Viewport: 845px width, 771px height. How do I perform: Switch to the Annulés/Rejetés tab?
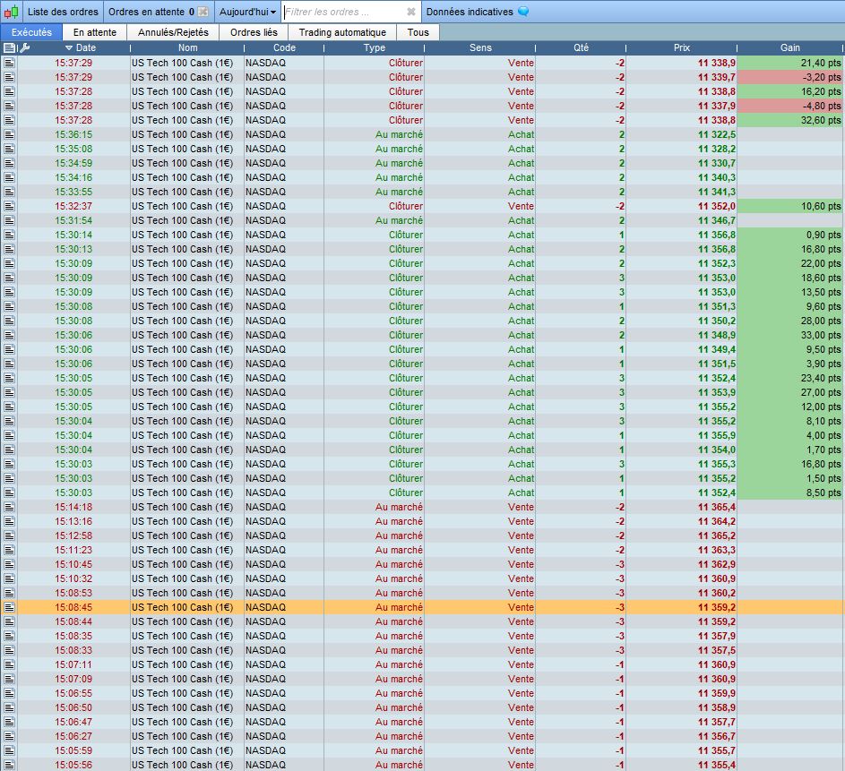(173, 32)
